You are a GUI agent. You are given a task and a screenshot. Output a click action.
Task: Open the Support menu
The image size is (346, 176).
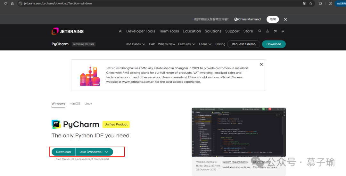point(232,31)
